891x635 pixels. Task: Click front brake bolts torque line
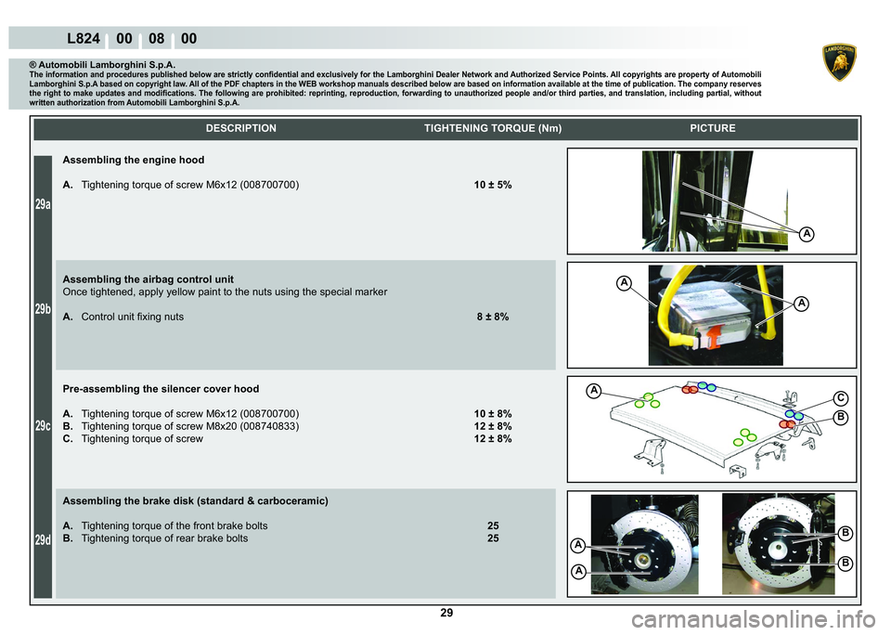click(x=165, y=525)
